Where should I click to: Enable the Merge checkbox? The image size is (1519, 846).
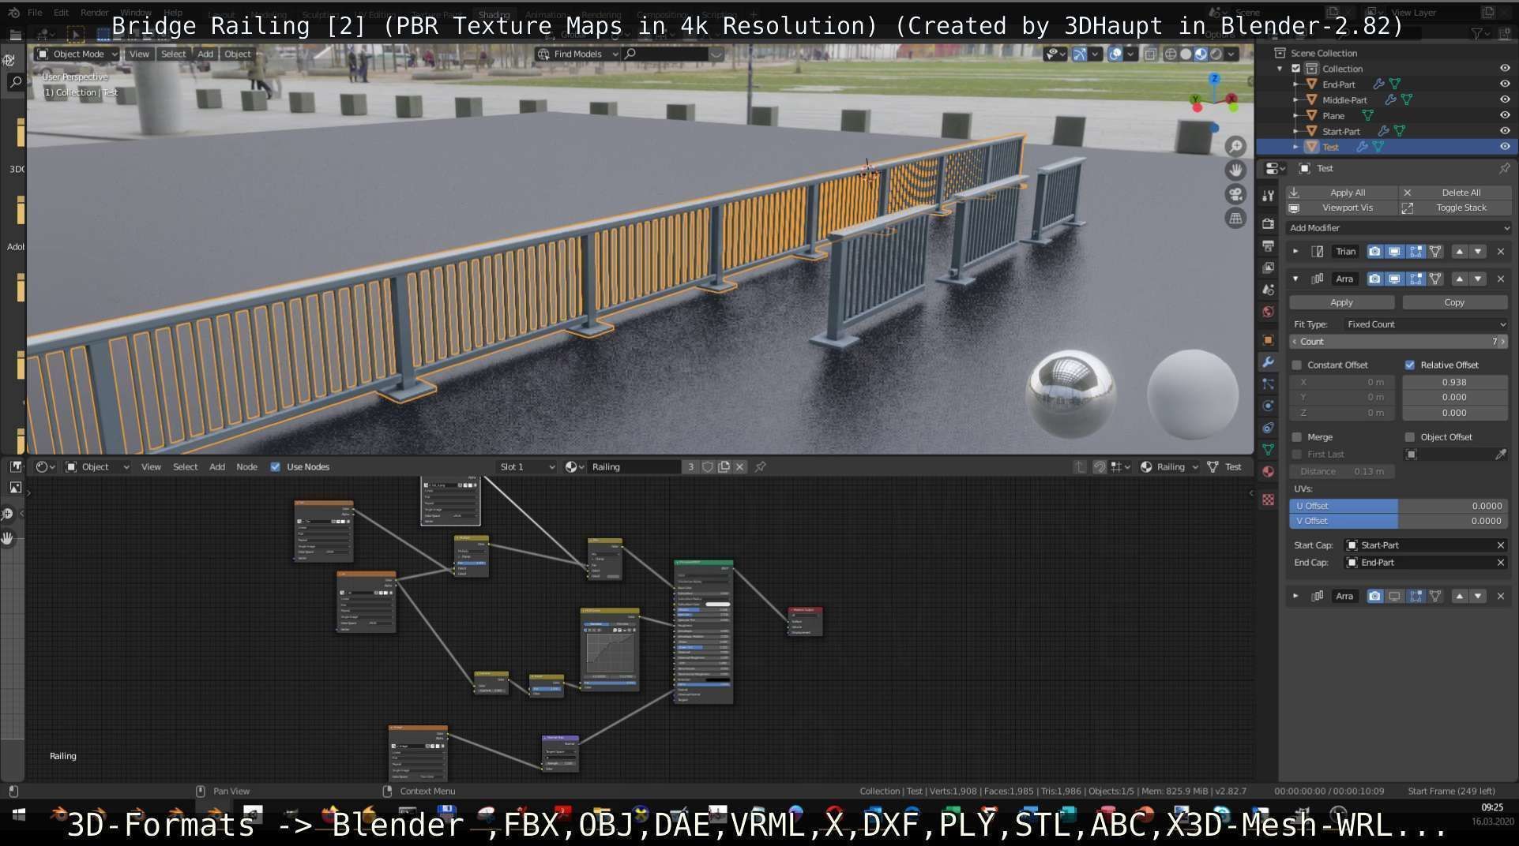click(x=1296, y=436)
